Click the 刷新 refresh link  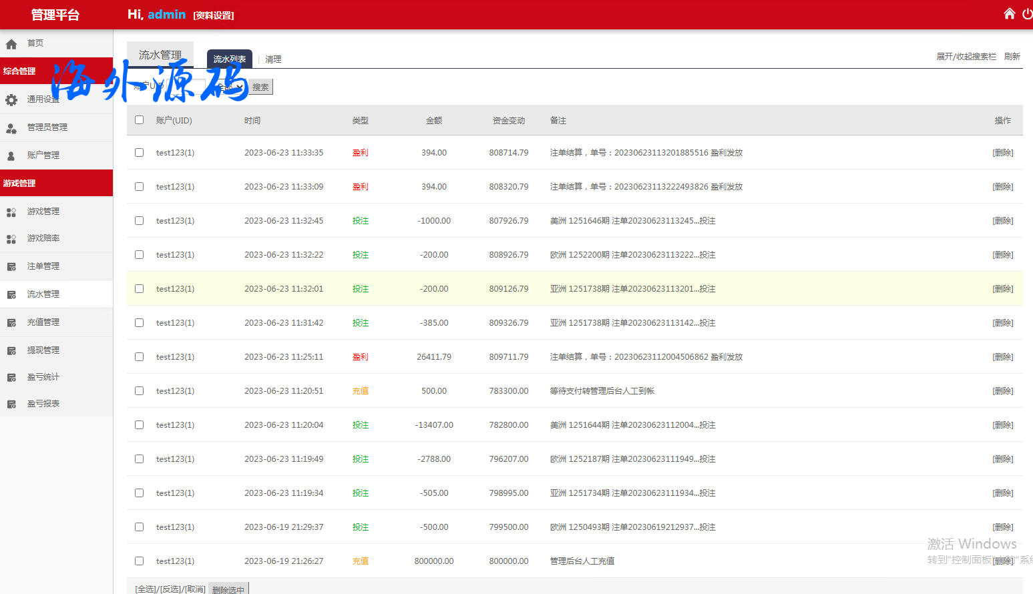pos(1012,57)
